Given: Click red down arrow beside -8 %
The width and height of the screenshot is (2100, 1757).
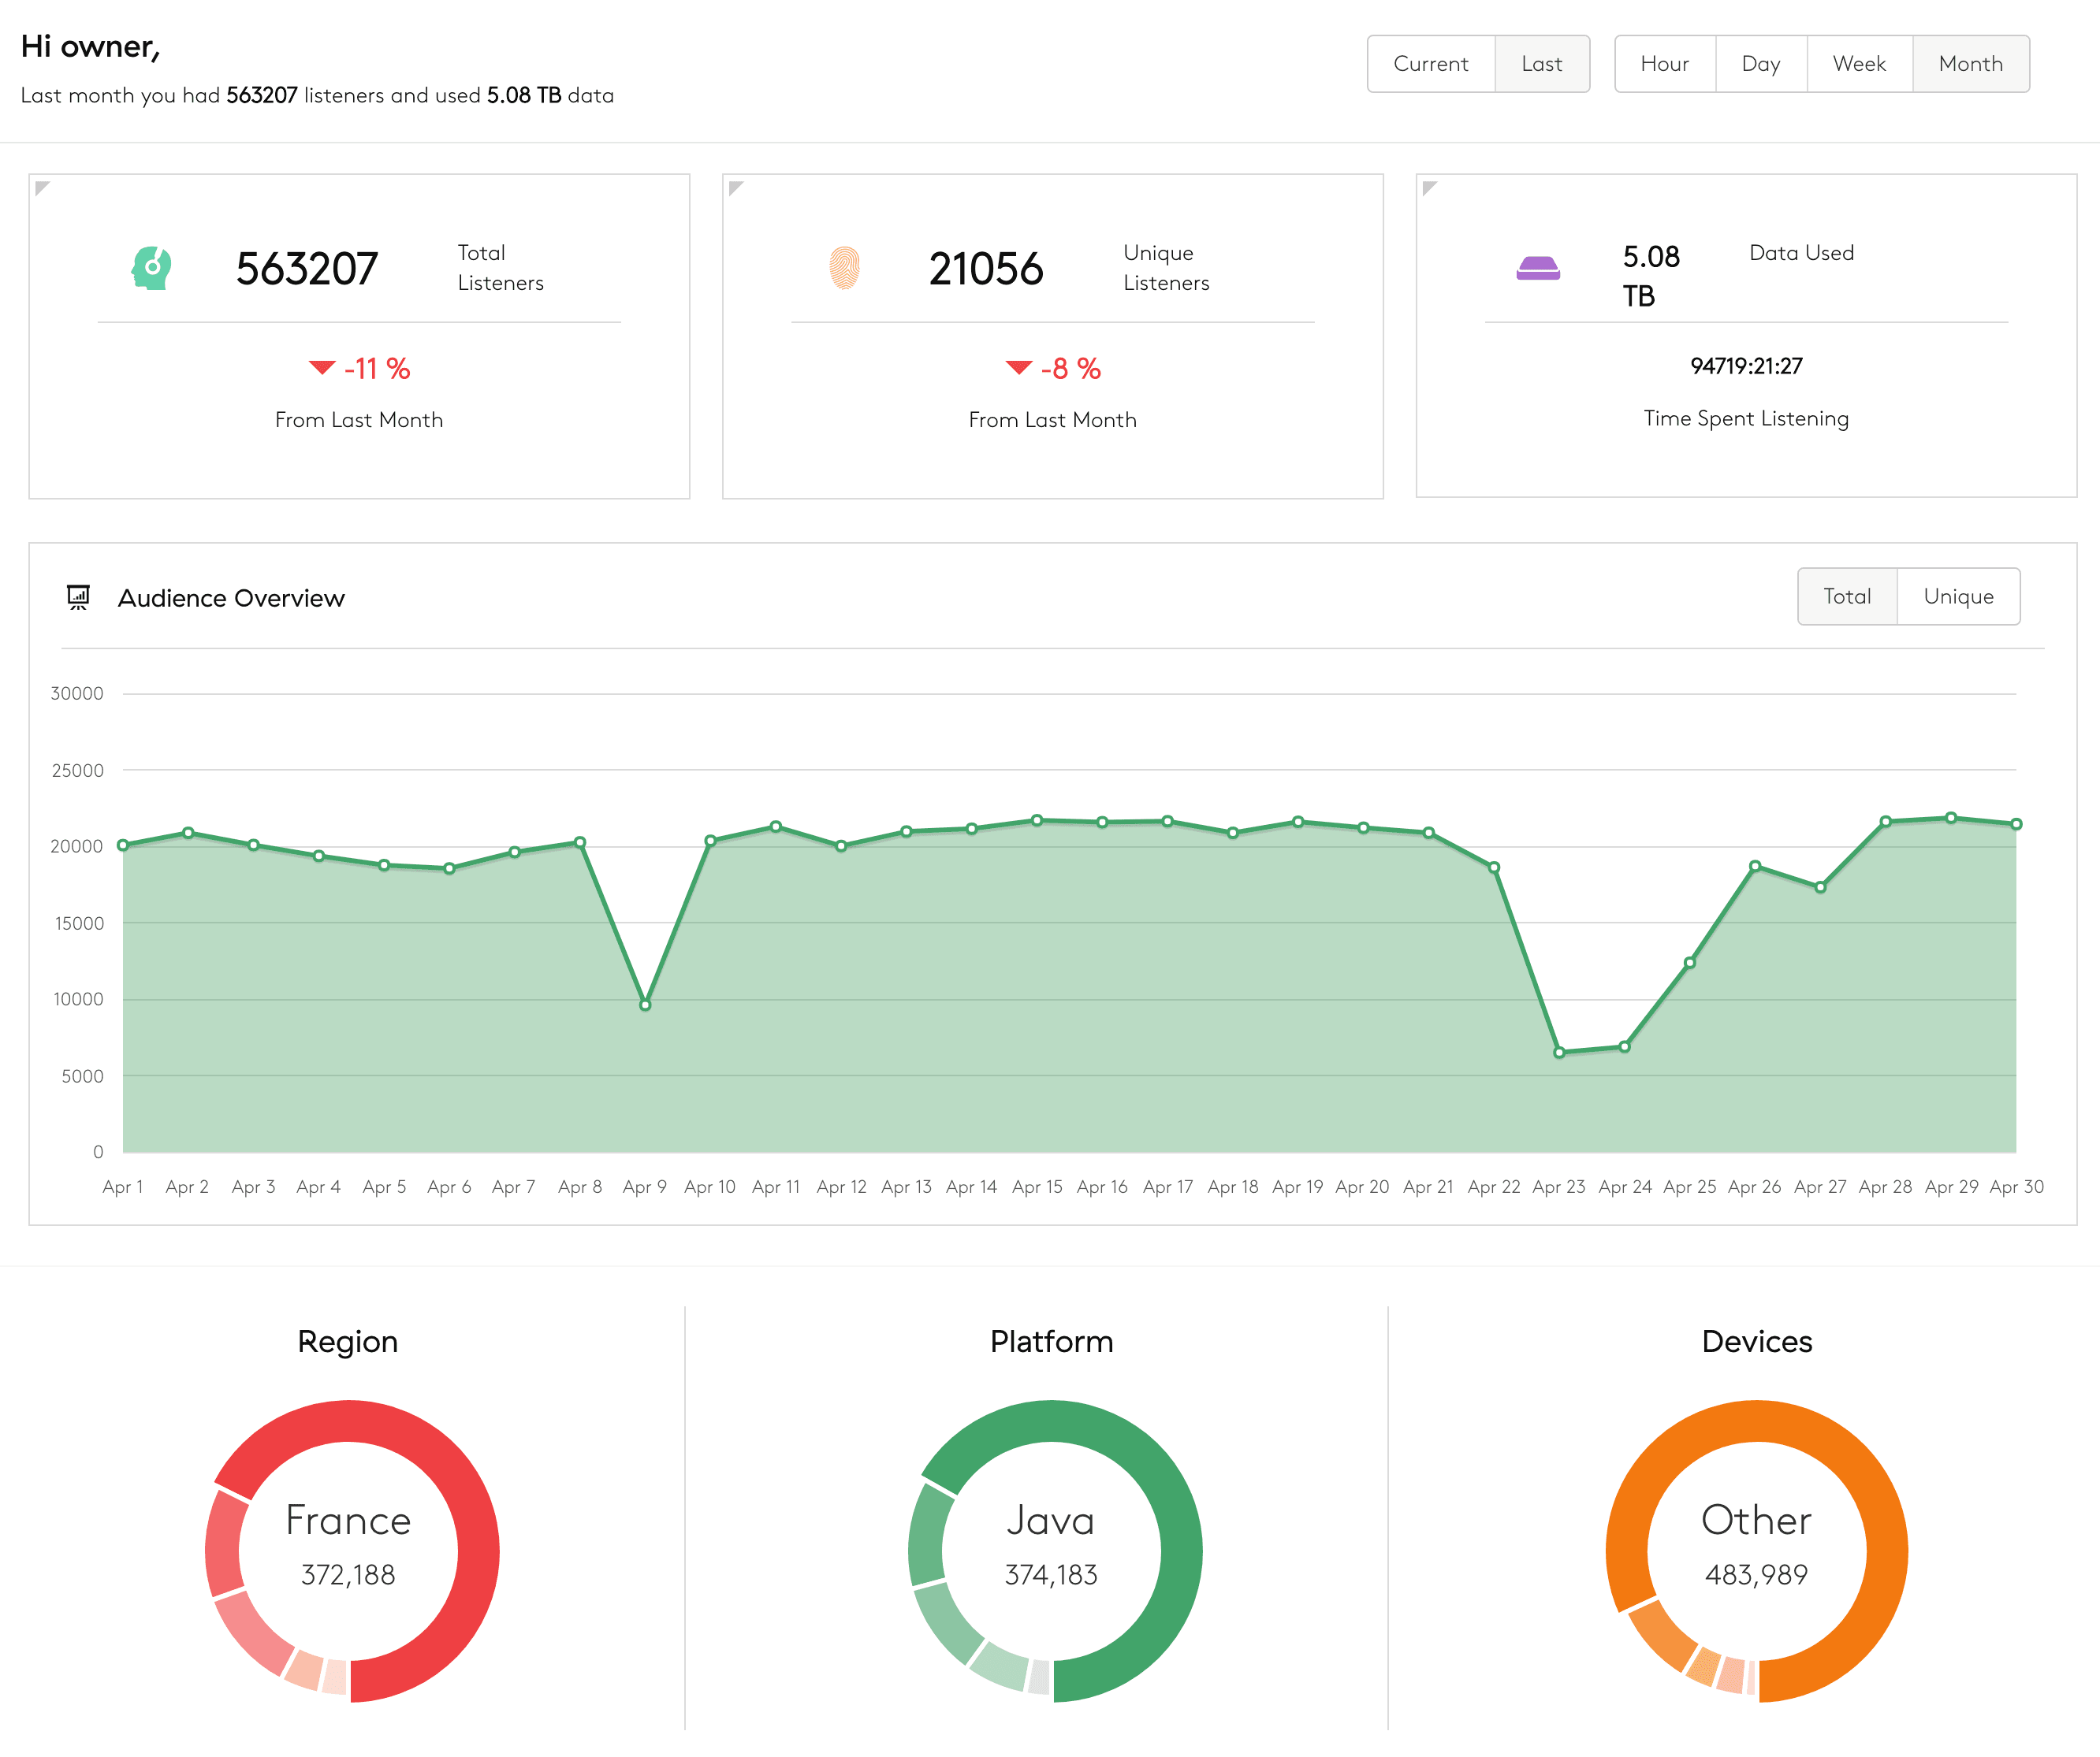Looking at the screenshot, I should click(x=1018, y=368).
